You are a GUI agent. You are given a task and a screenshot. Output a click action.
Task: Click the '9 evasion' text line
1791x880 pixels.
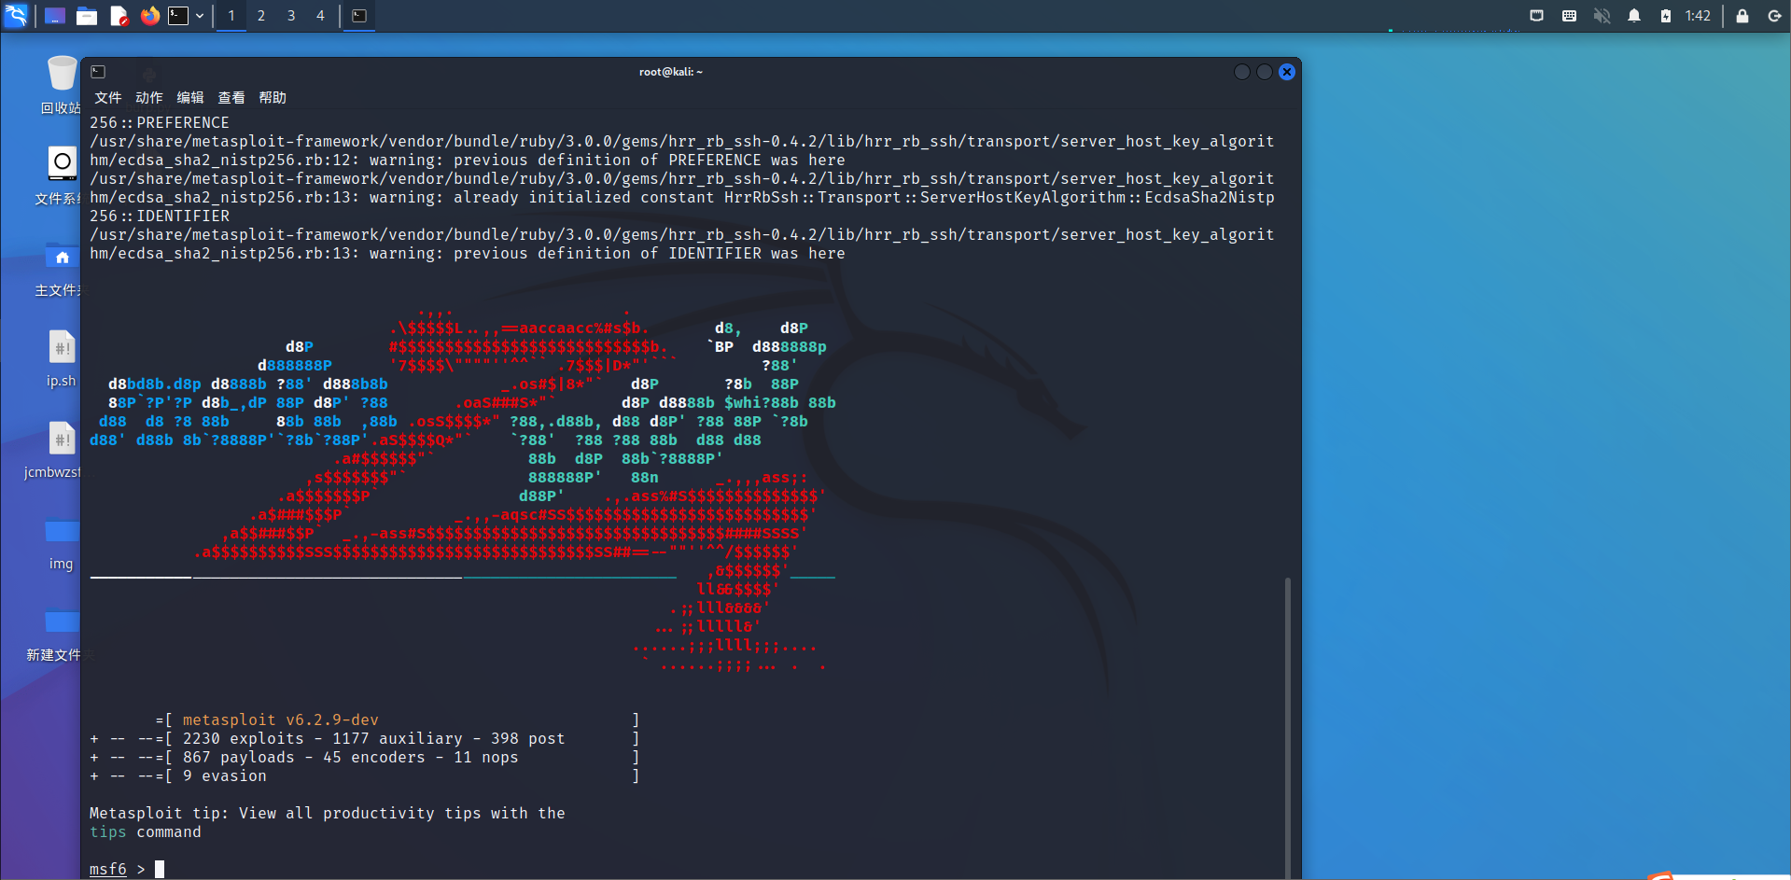click(224, 775)
